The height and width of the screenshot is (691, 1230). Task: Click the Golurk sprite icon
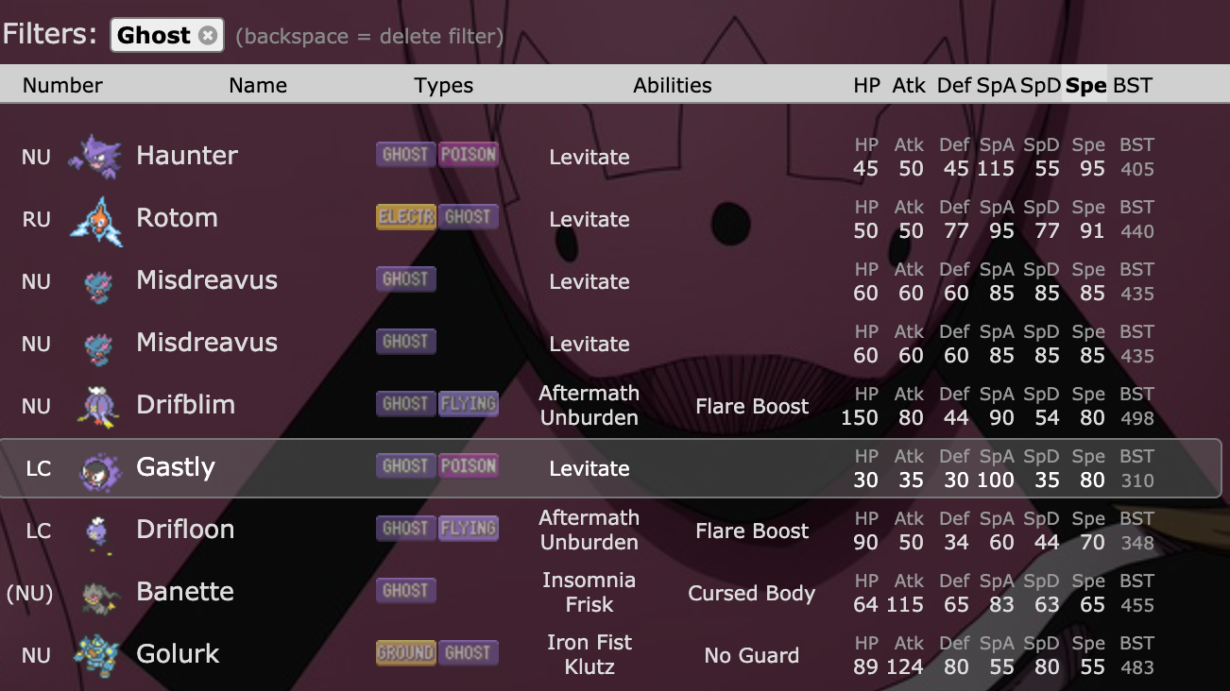point(97,655)
